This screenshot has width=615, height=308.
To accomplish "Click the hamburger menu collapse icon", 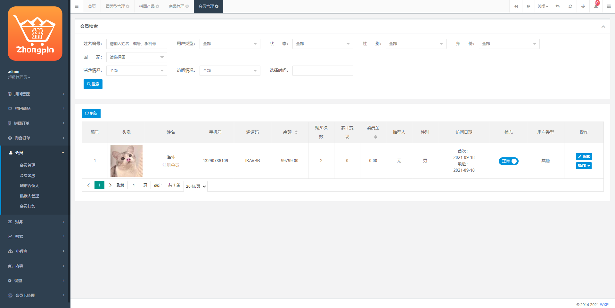I will 77,6.
